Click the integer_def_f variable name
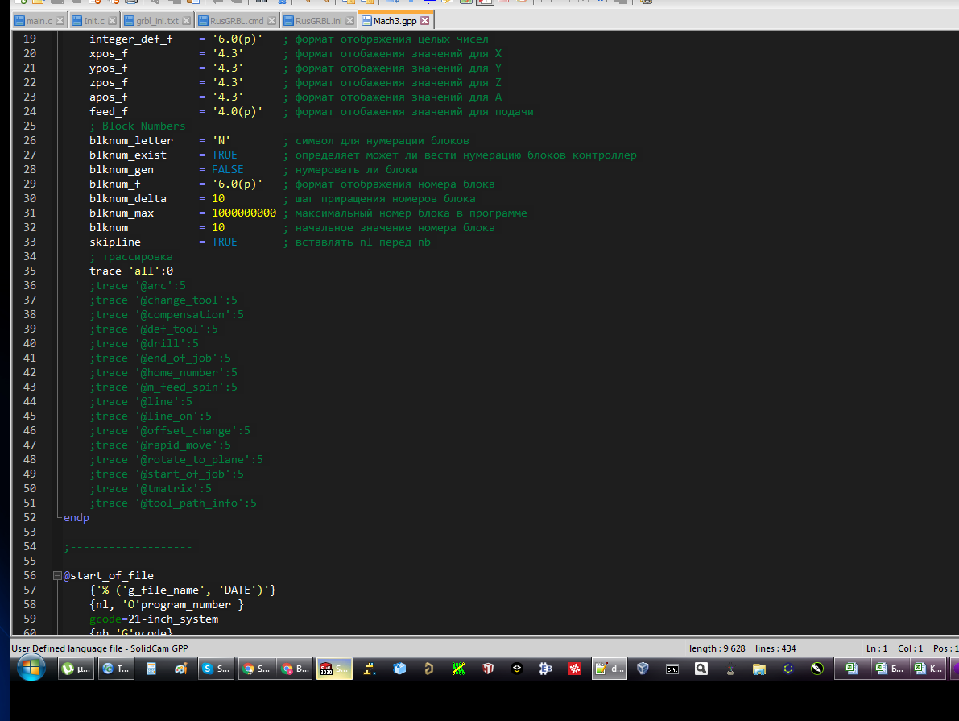 (x=131, y=39)
